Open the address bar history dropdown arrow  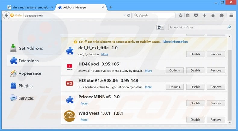(x=124, y=16)
